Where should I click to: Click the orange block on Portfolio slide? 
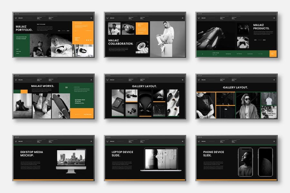click(83, 33)
